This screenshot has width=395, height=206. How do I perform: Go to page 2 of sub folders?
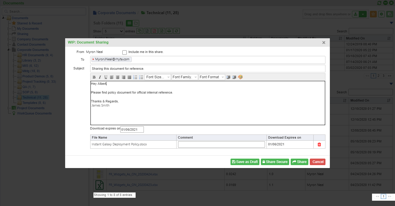pos(378,76)
